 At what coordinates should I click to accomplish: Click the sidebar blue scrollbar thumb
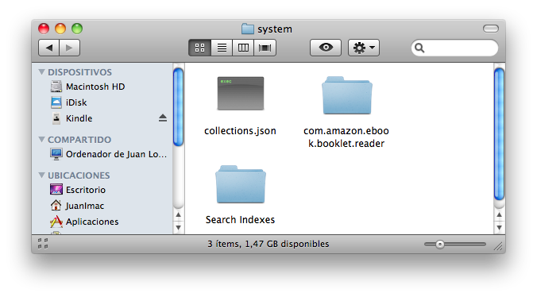coord(178,107)
